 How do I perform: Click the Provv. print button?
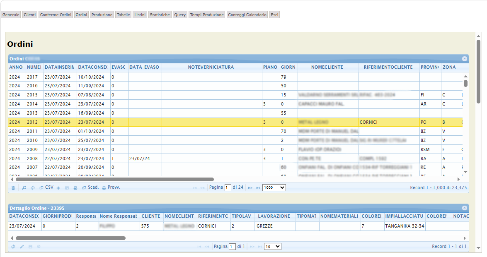[111, 187]
